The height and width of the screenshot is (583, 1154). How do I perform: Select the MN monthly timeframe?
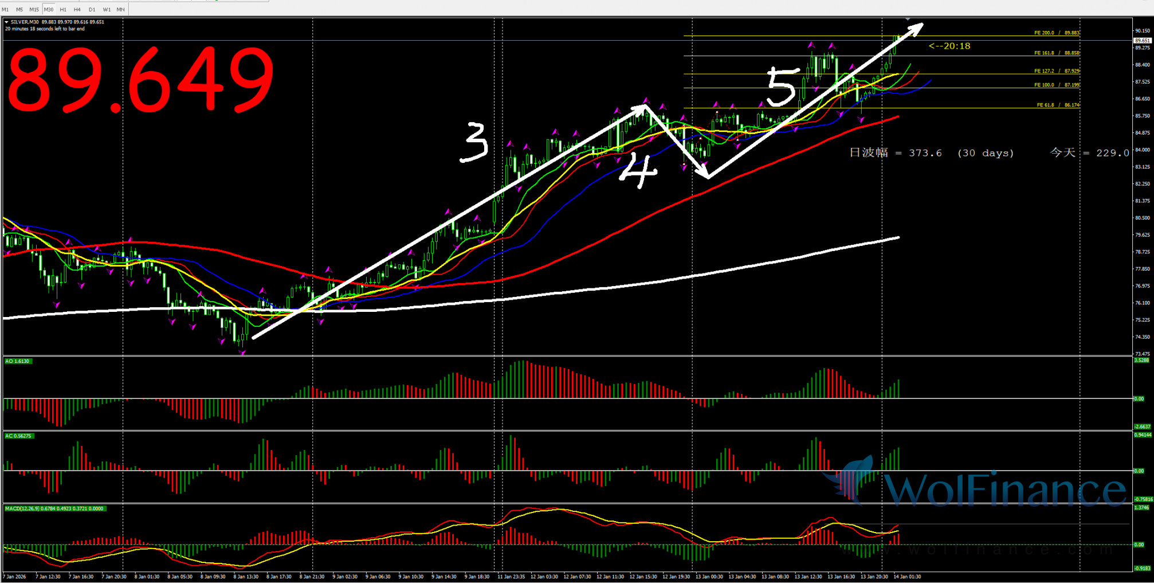[x=120, y=9]
